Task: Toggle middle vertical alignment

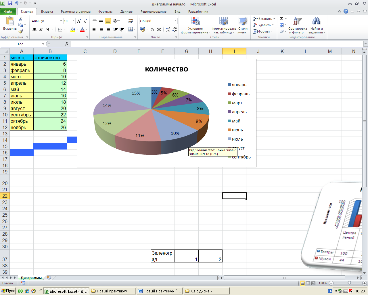Action: 101,21
